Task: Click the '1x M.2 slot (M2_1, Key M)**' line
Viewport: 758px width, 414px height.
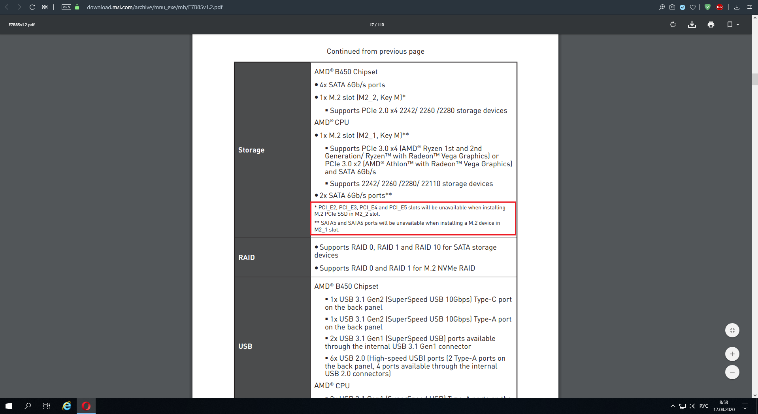Action: tap(362, 135)
